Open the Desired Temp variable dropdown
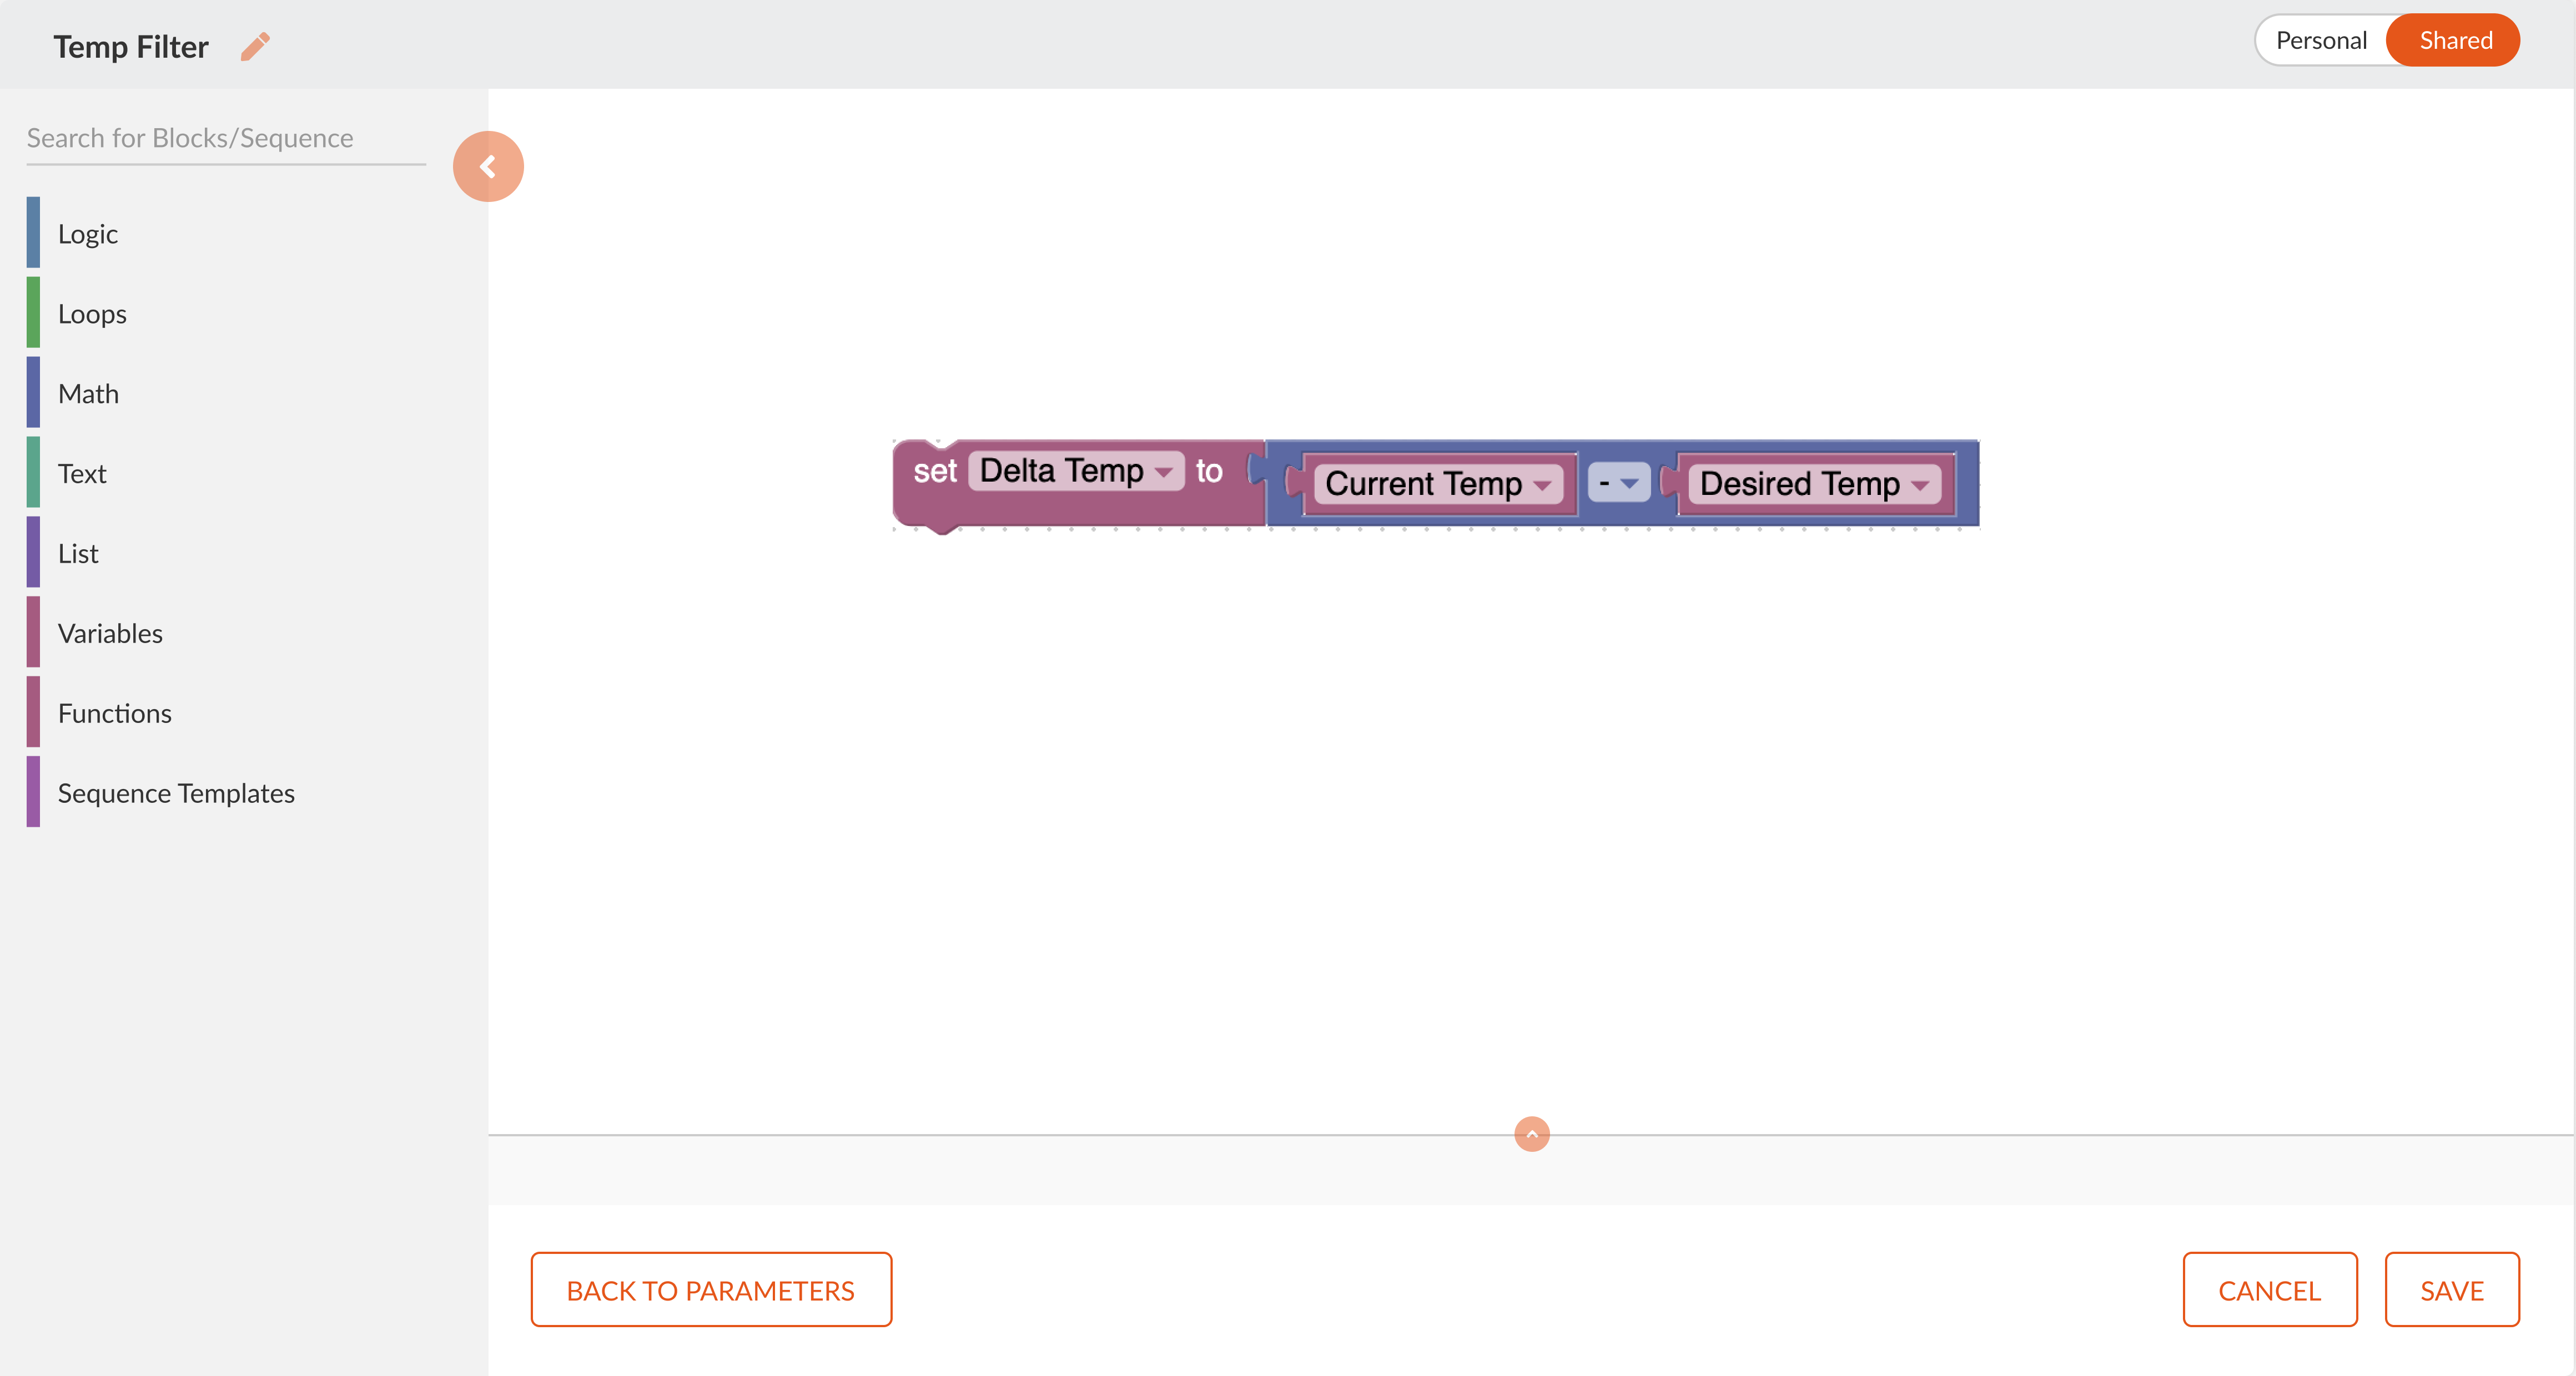This screenshot has height=1376, width=2576. (1814, 484)
